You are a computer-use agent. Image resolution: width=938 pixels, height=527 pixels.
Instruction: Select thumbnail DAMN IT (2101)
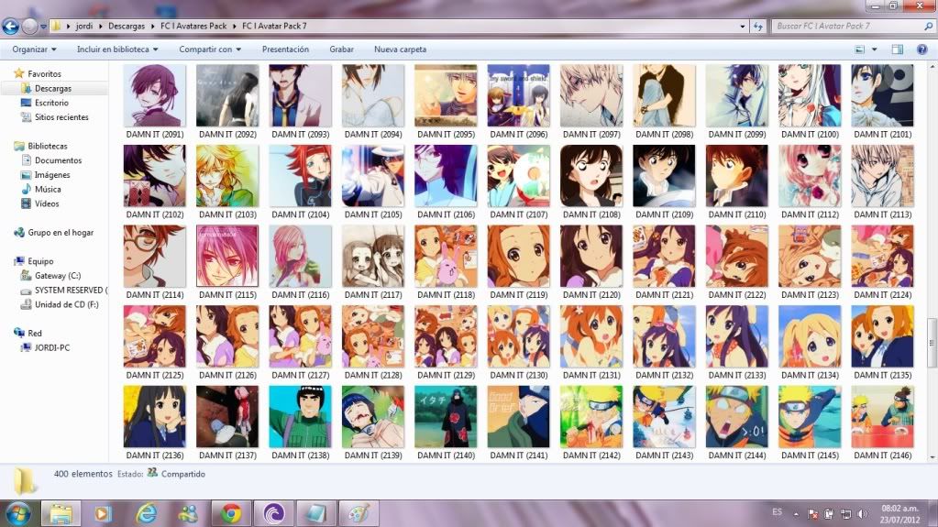(882, 102)
